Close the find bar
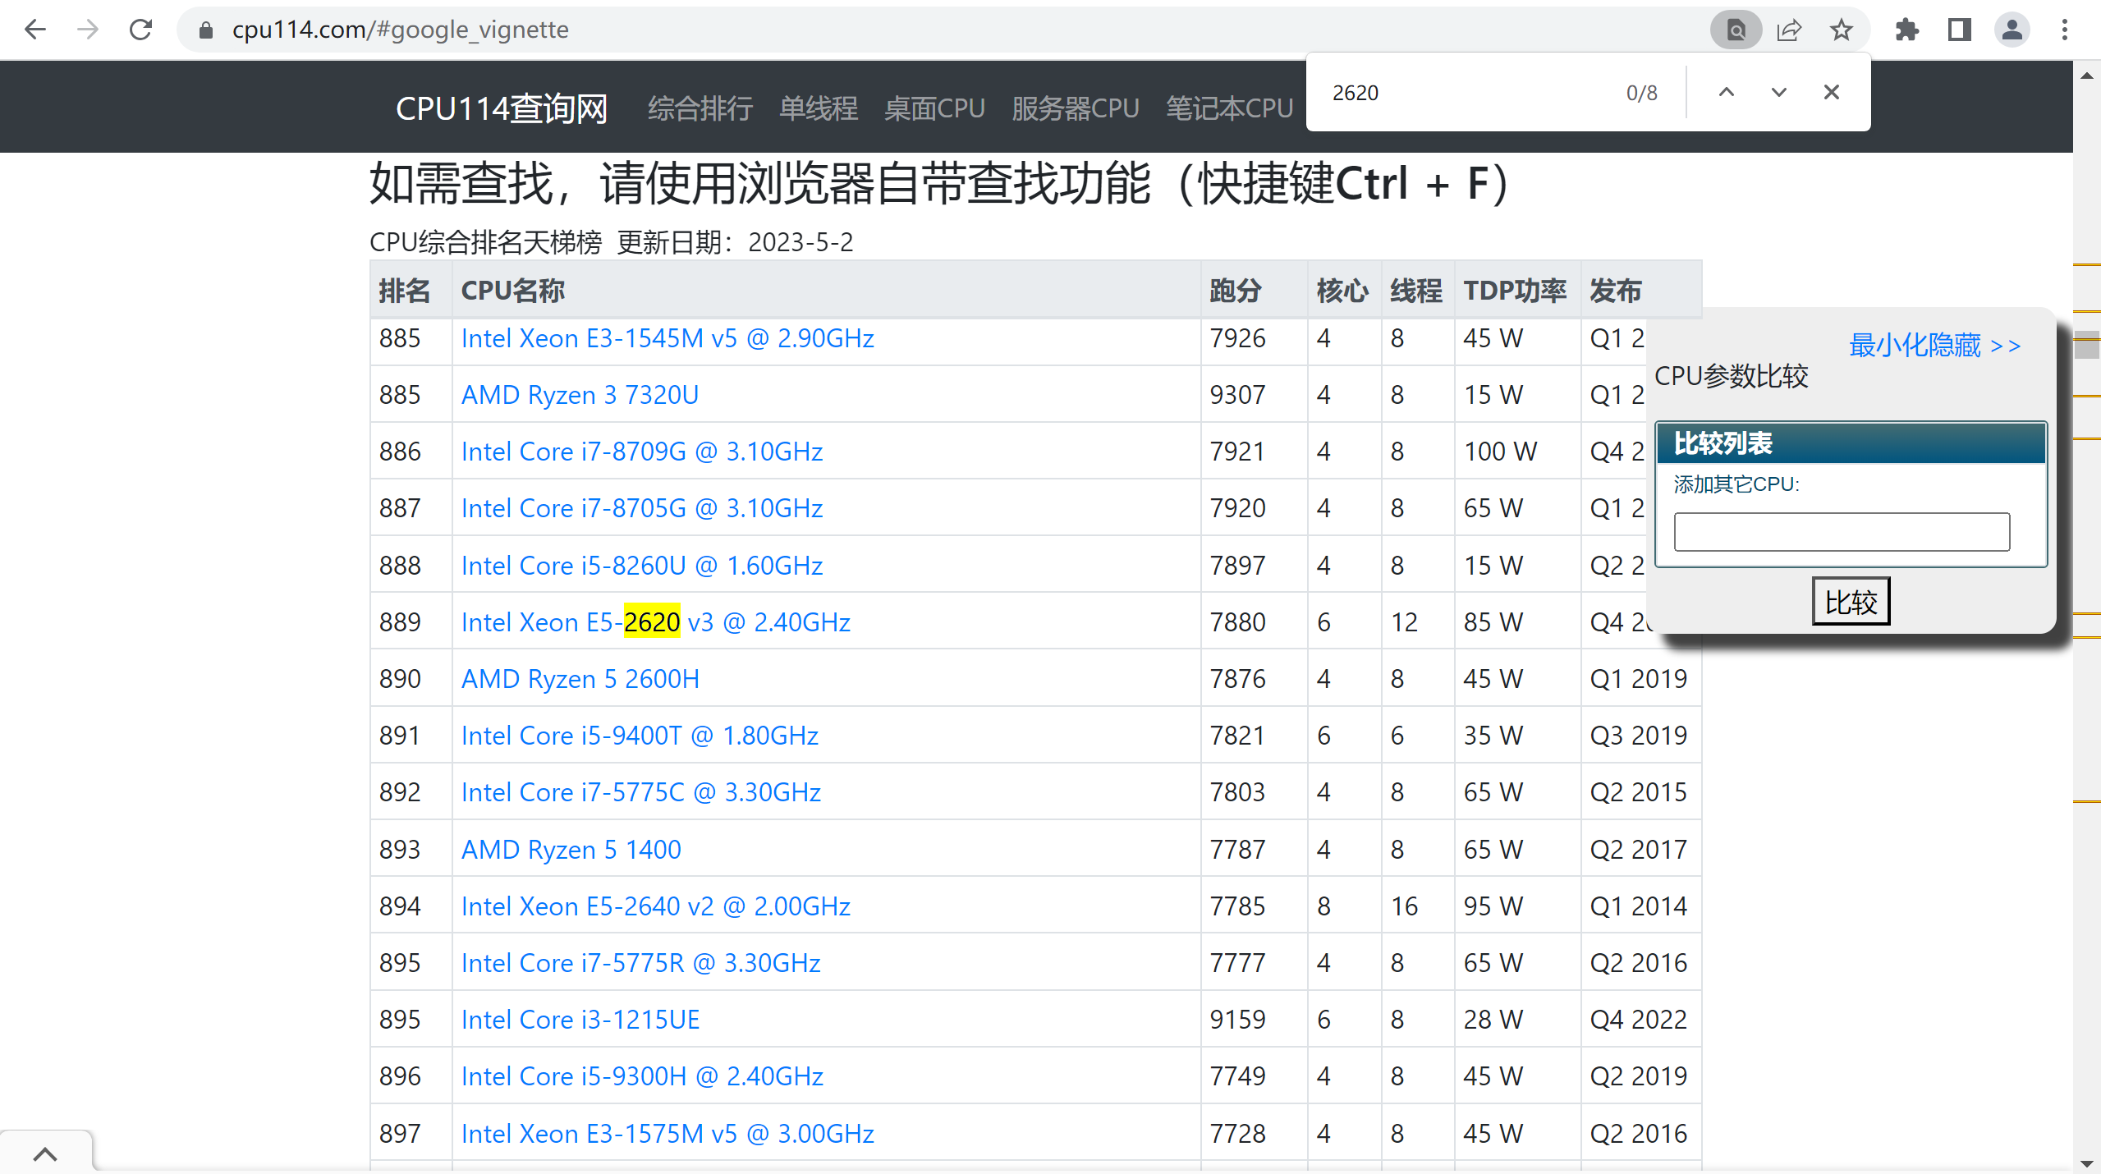2101x1174 pixels. pos(1831,92)
